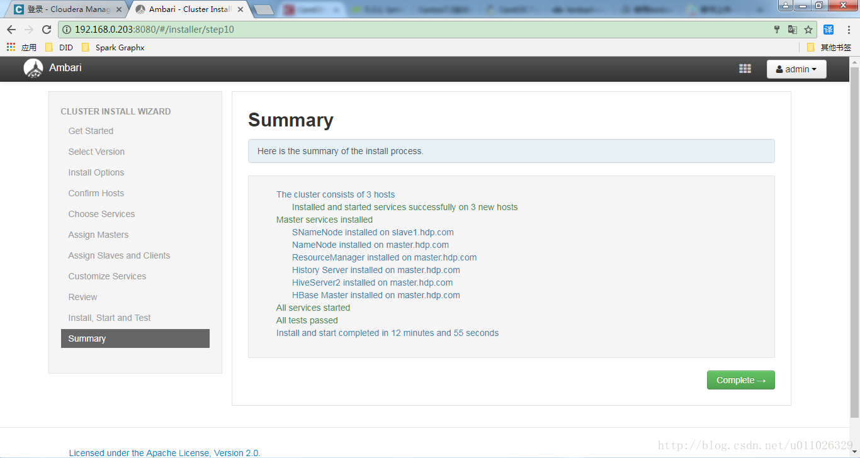Click 'HiveServer2 installed on master.hdp.com' line
860x458 pixels.
pos(372,282)
